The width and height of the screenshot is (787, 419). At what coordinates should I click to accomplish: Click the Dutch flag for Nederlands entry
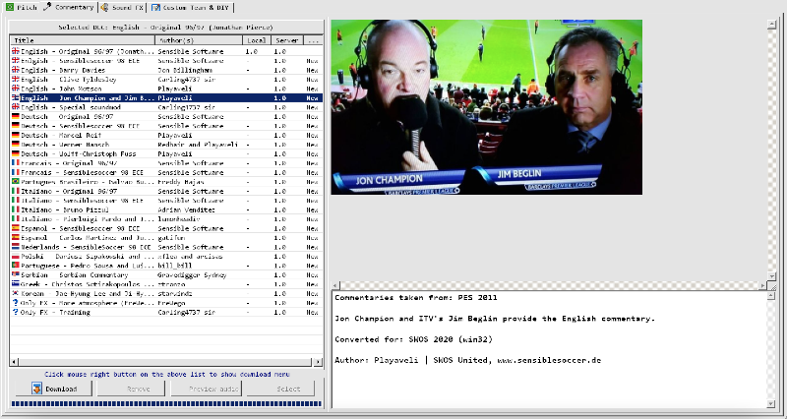click(15, 247)
